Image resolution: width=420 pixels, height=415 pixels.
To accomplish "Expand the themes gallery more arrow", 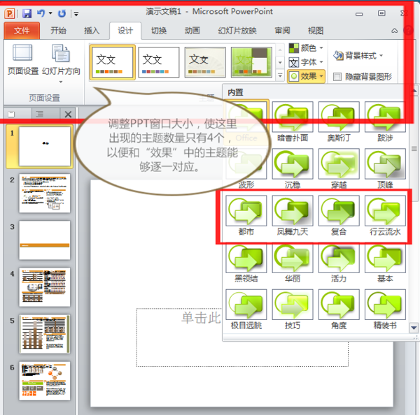I will pos(280,75).
